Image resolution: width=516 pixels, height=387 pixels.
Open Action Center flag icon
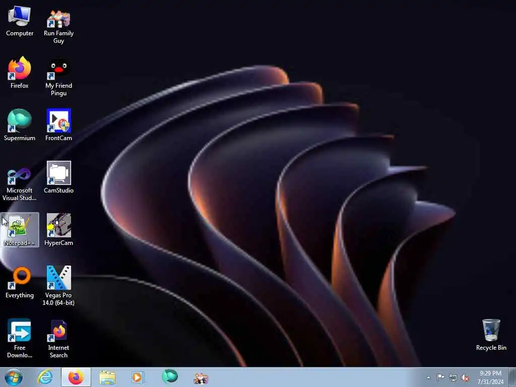[x=440, y=377]
